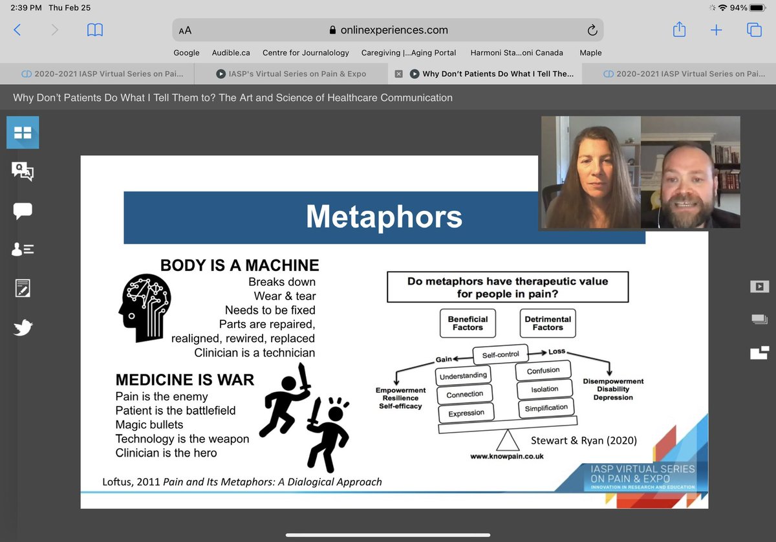The width and height of the screenshot is (776, 542).
Task: Open the Twitter bird icon
Action: pos(23,328)
